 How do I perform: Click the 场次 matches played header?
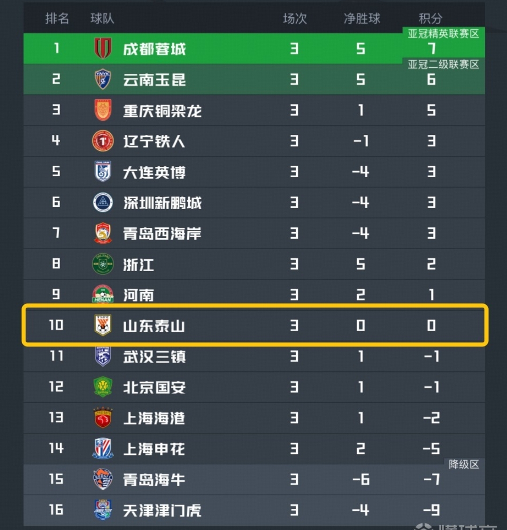(295, 19)
